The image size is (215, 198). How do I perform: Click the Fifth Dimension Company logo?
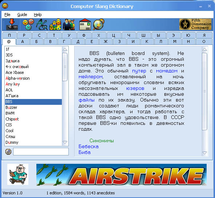[195, 24]
